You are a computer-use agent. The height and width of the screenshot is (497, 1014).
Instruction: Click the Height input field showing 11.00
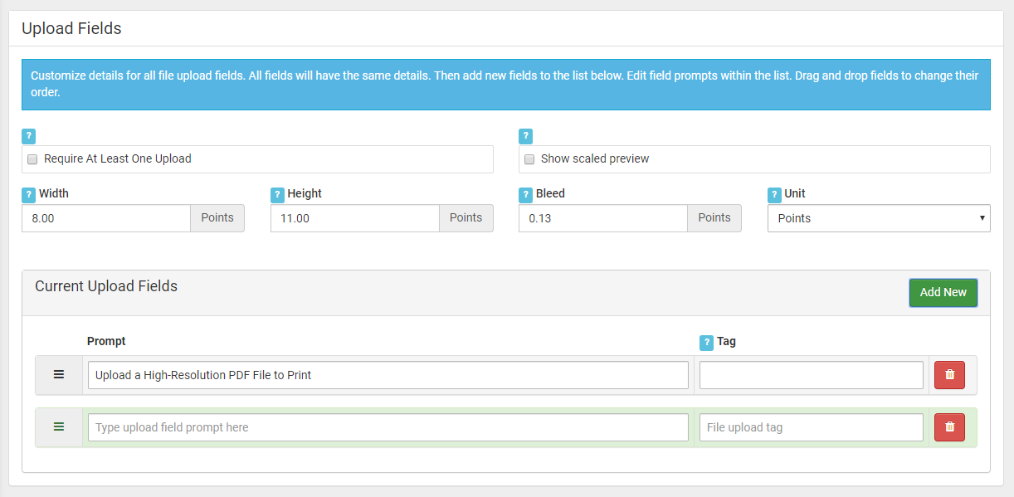coord(355,218)
